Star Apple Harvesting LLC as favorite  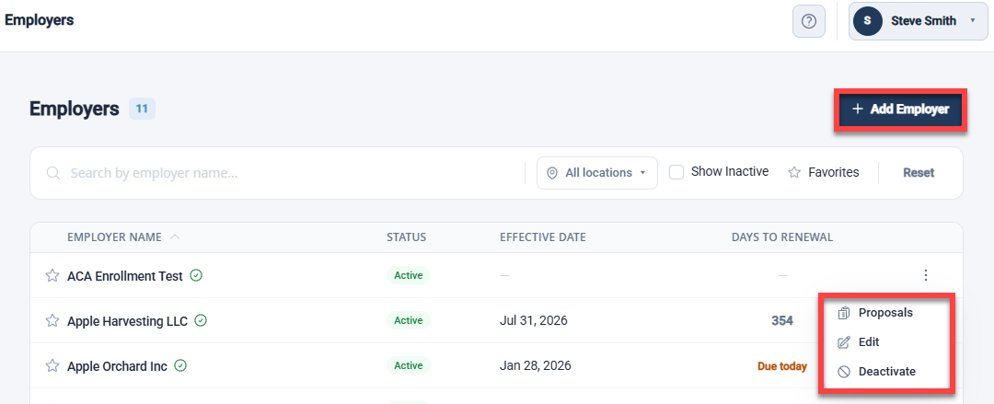(52, 321)
